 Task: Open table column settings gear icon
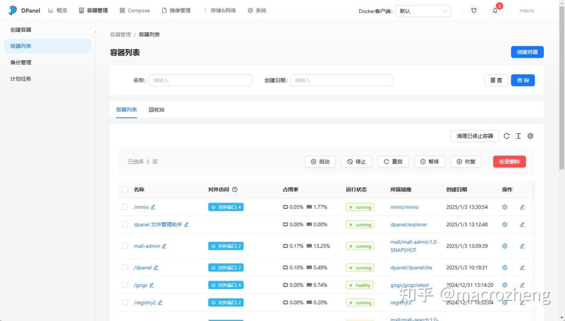point(531,136)
